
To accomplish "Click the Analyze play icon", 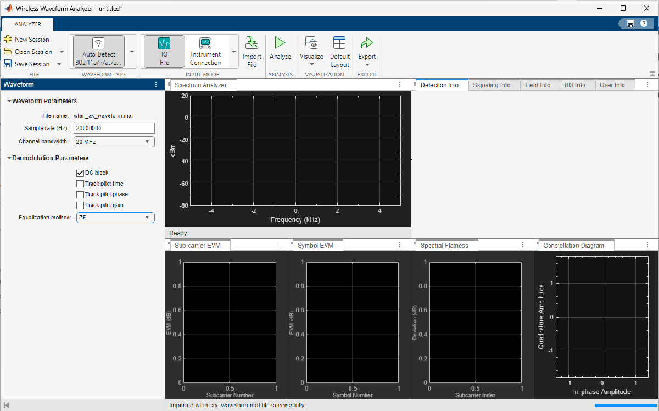I will [x=280, y=43].
